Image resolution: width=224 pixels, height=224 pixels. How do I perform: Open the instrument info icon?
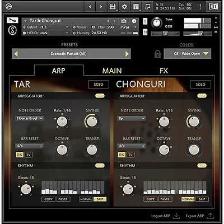tap(134, 21)
